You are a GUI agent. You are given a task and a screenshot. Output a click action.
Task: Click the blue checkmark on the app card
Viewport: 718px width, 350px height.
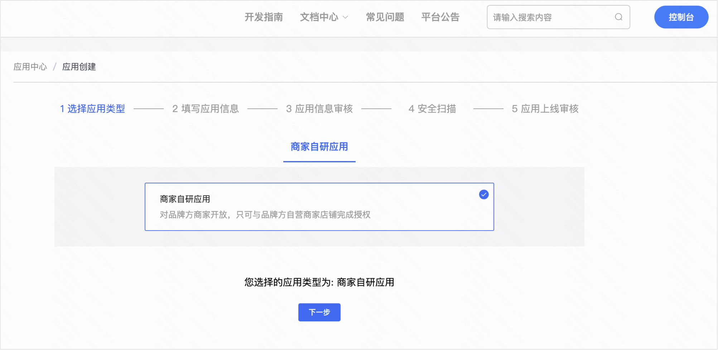coord(483,194)
